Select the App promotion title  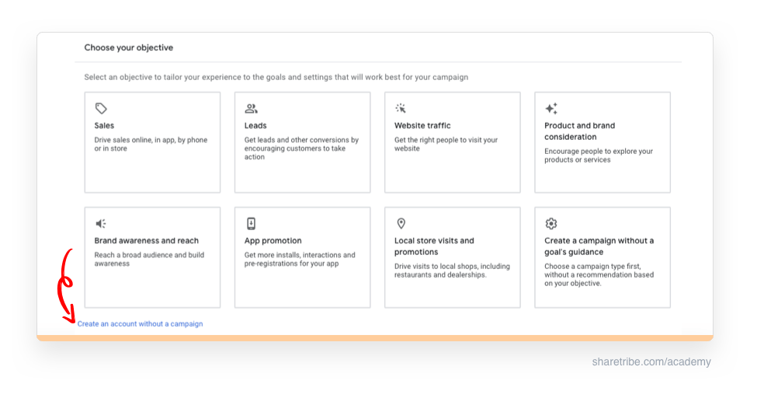(273, 241)
